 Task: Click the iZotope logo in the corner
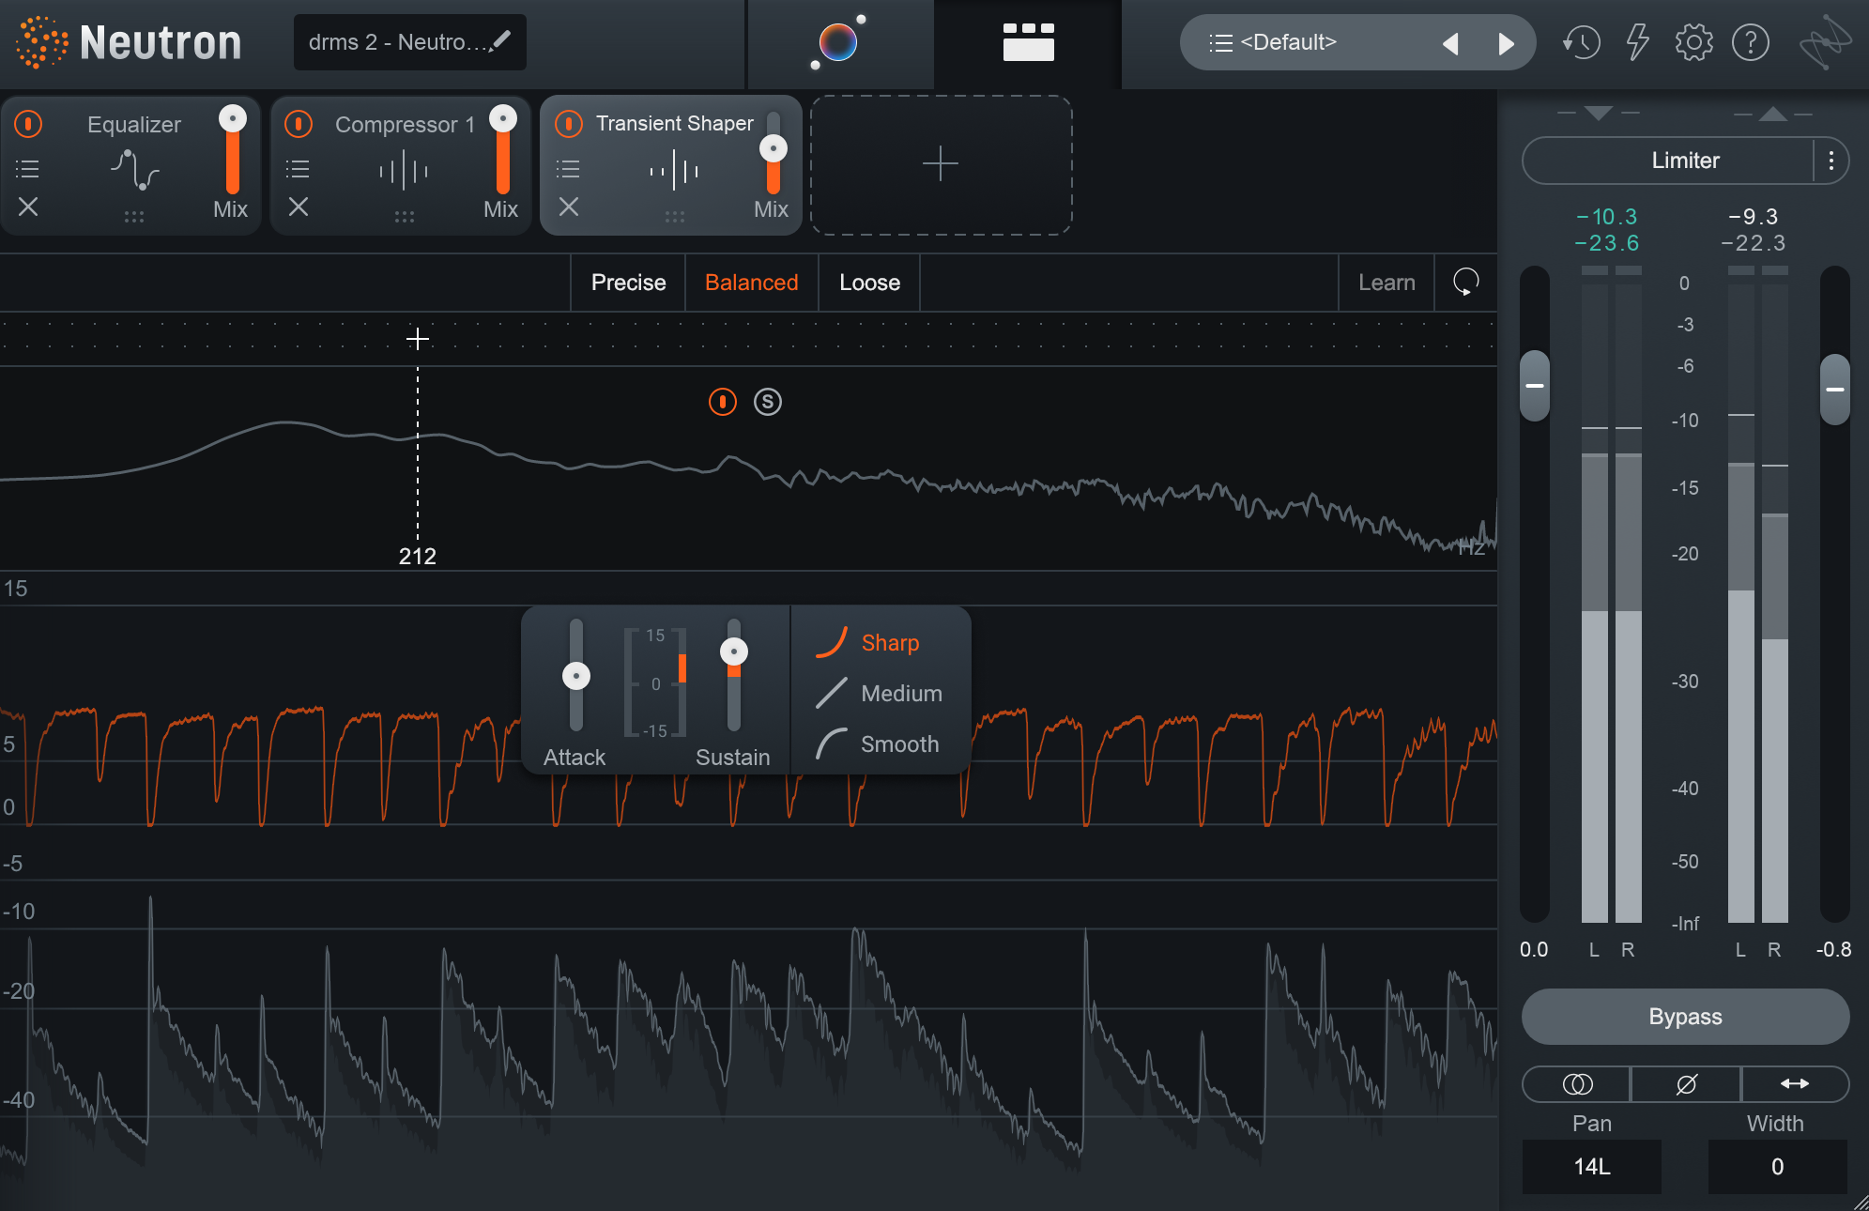[1824, 42]
